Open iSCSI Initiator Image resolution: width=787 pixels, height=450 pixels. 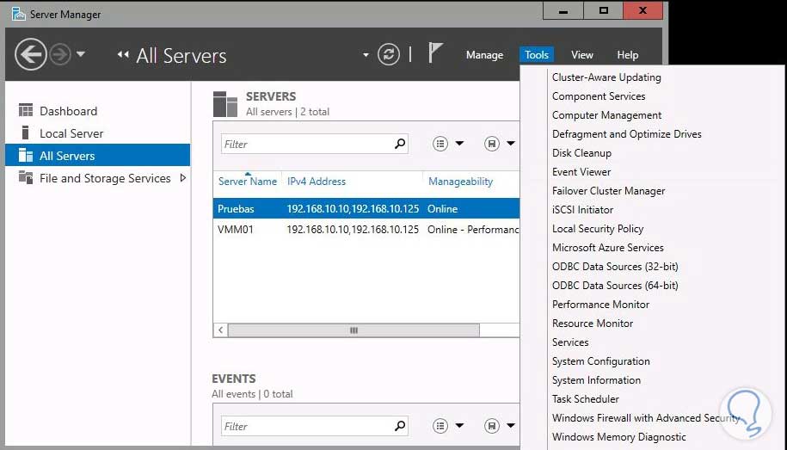tap(582, 210)
